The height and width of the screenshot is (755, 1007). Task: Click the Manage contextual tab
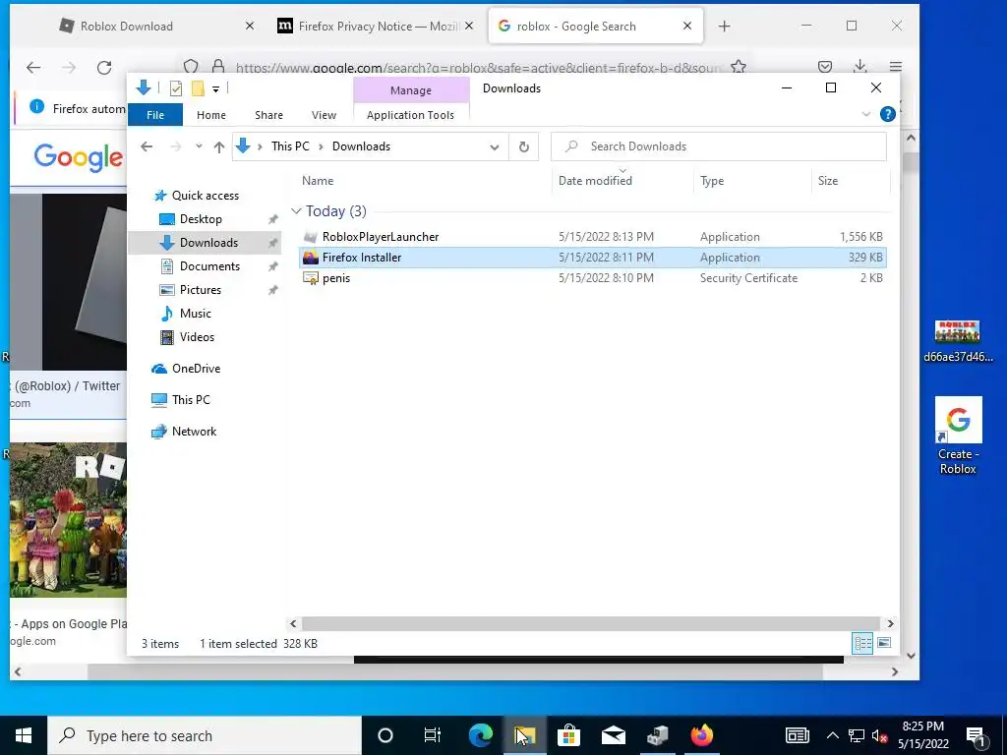click(411, 90)
